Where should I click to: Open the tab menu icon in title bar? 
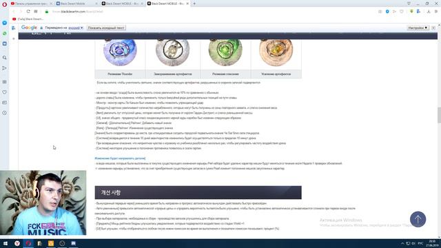coord(409,3)
